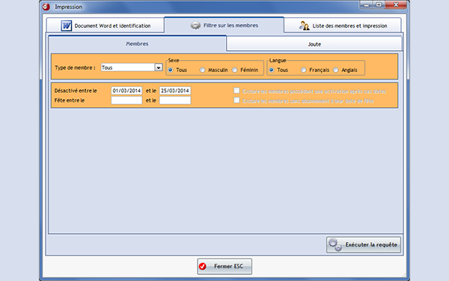Select Masculin under Sexe
449x281 pixels.
[202, 70]
